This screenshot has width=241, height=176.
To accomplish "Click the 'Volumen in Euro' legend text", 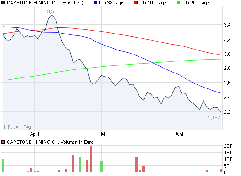I will click(x=77, y=142).
